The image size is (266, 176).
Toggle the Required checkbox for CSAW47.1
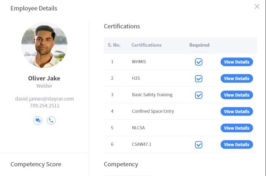click(x=199, y=145)
